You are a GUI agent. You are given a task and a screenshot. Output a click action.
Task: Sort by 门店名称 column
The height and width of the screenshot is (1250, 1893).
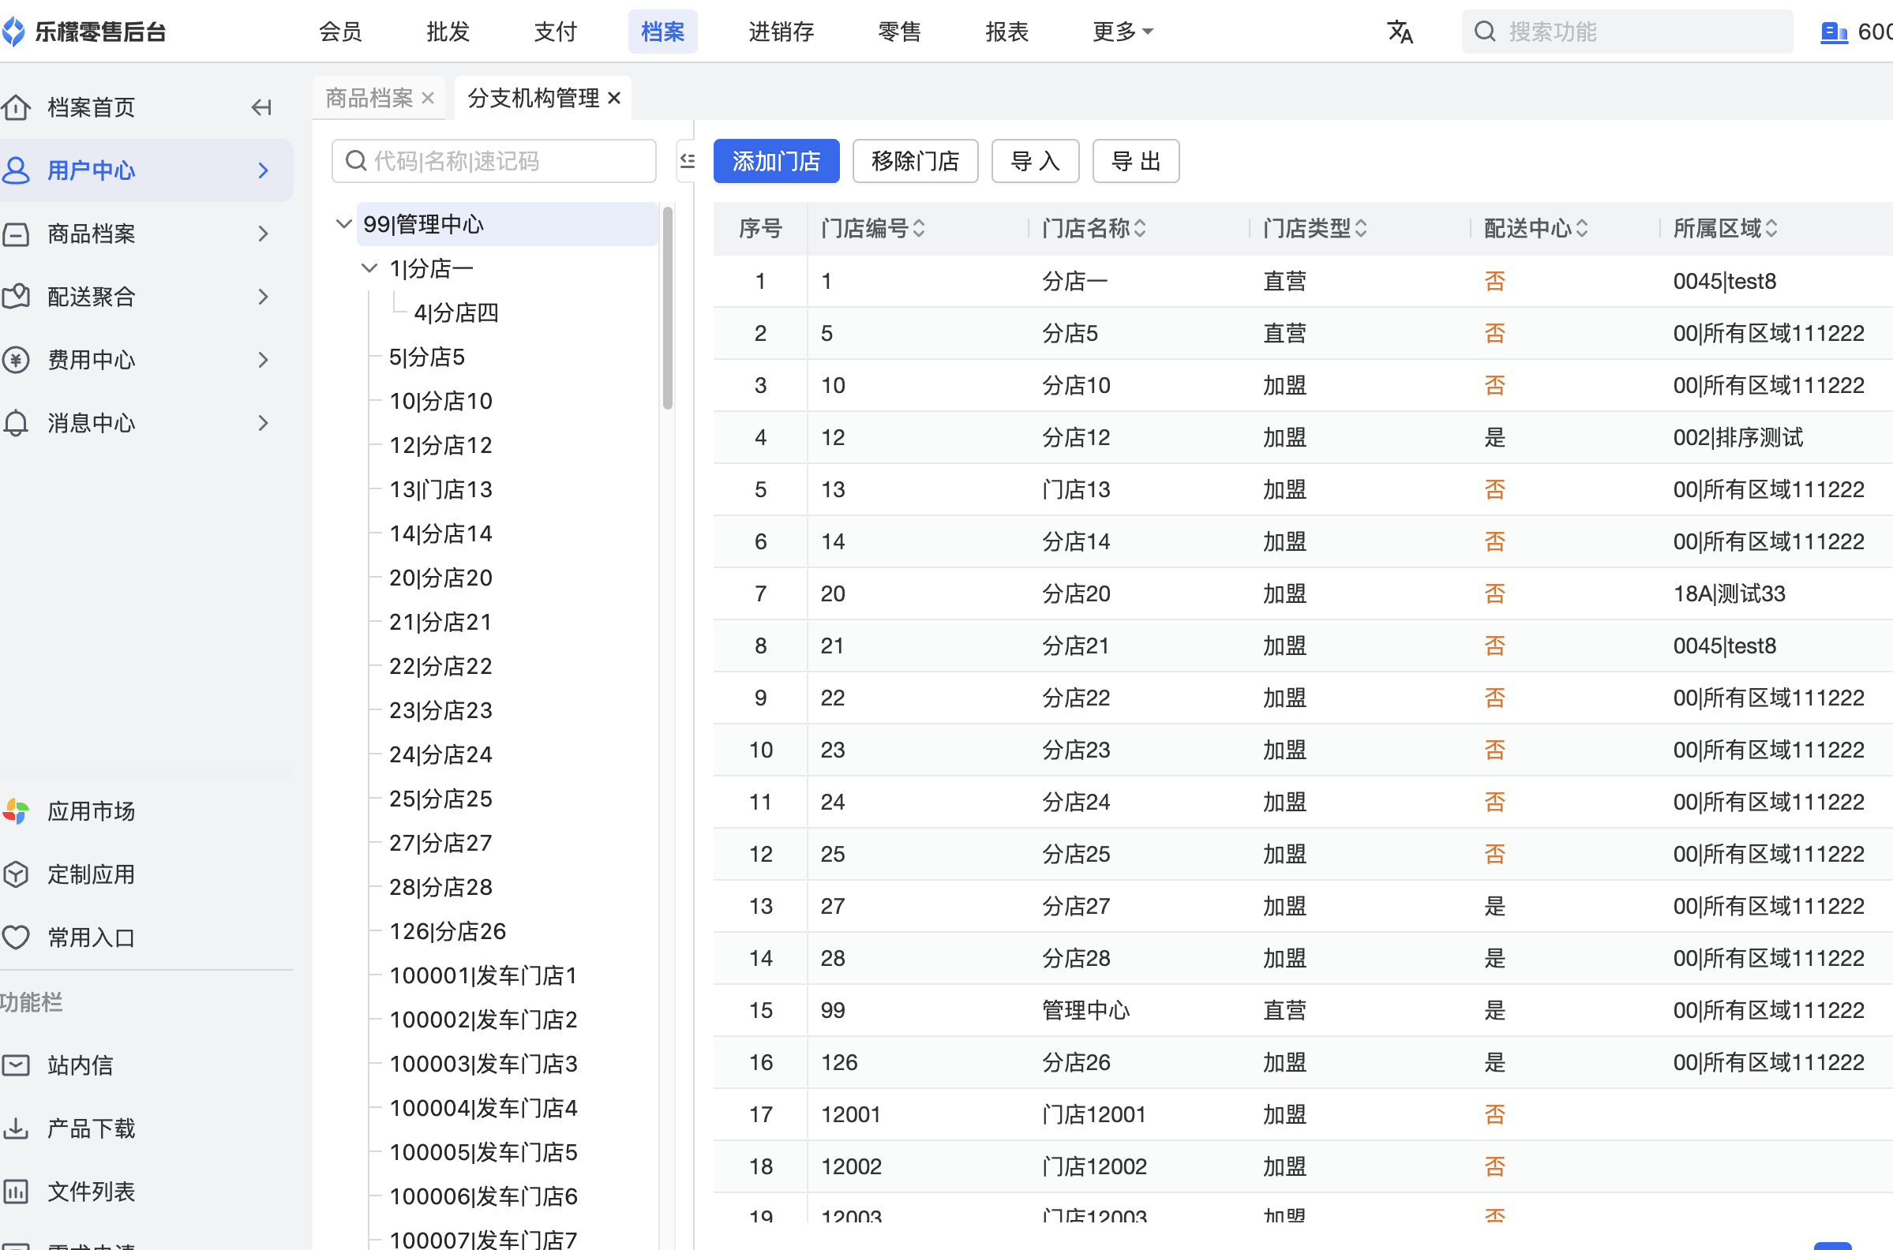point(1139,229)
